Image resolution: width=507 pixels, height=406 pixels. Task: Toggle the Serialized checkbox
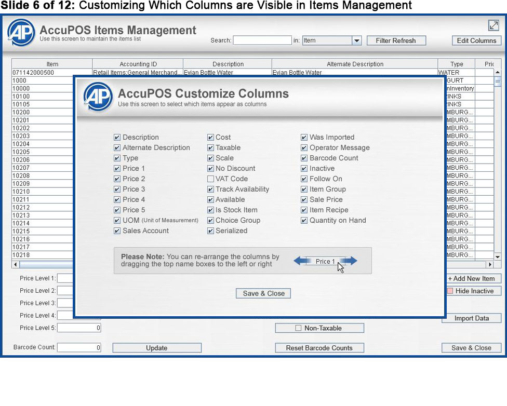point(210,231)
